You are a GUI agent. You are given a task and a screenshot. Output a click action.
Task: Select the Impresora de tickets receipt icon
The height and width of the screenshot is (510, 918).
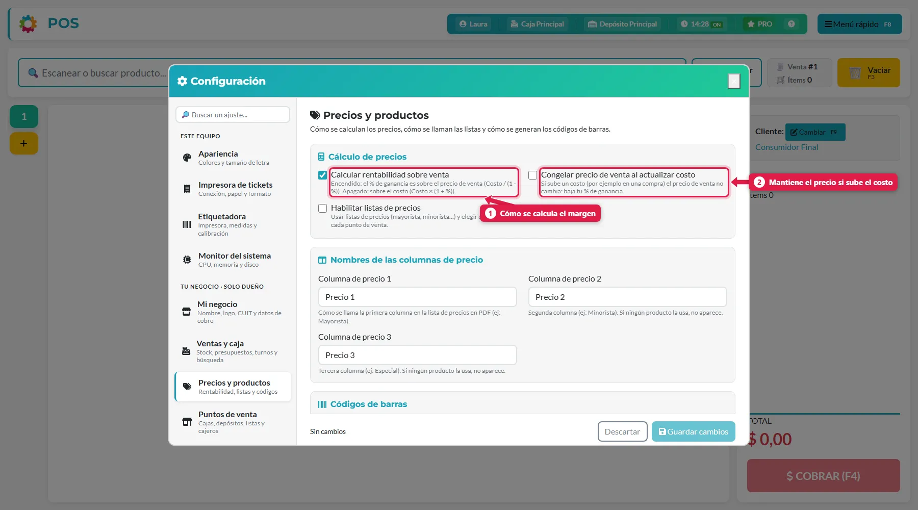point(187,189)
